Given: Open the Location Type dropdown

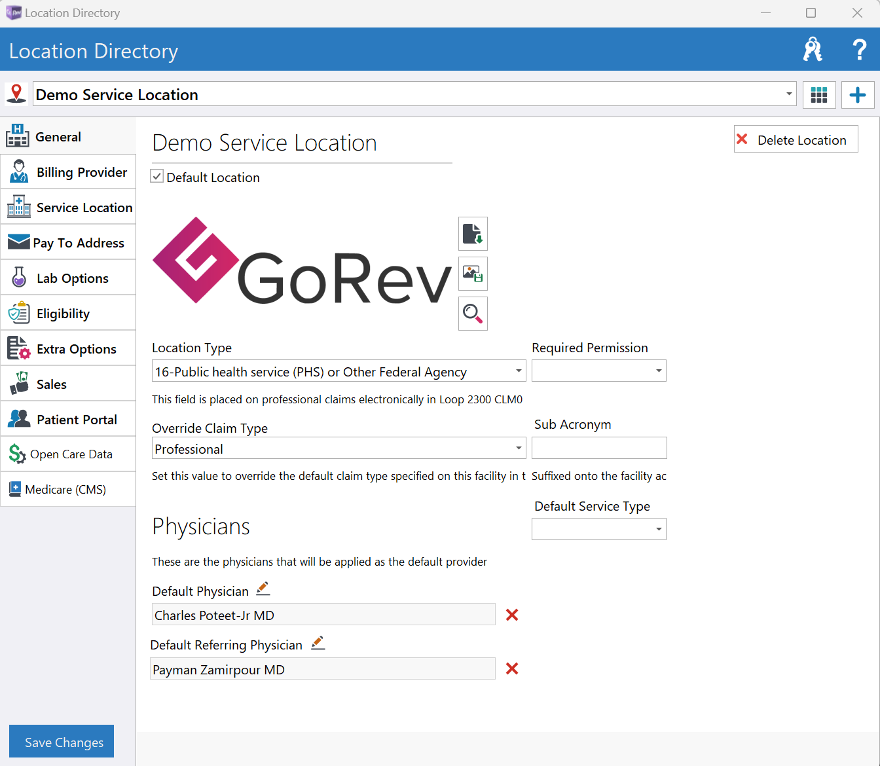Looking at the screenshot, I should [x=519, y=371].
